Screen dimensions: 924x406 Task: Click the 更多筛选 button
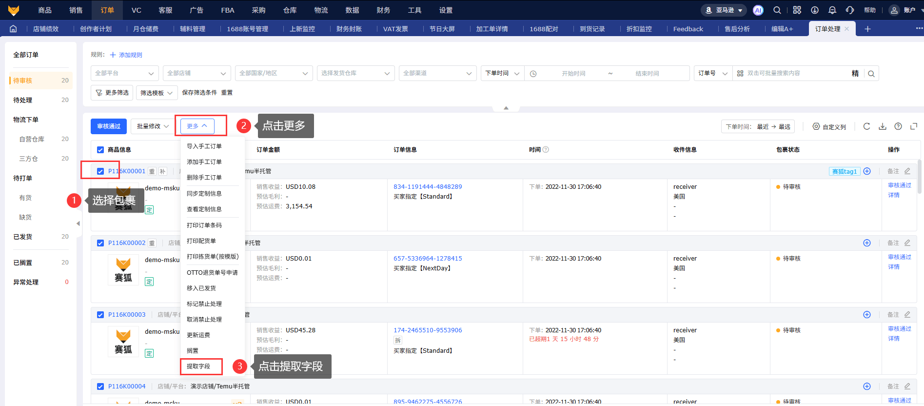pos(112,93)
